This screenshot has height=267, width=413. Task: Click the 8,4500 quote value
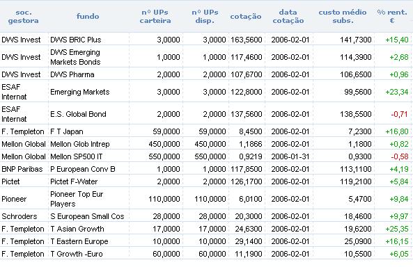click(251, 131)
